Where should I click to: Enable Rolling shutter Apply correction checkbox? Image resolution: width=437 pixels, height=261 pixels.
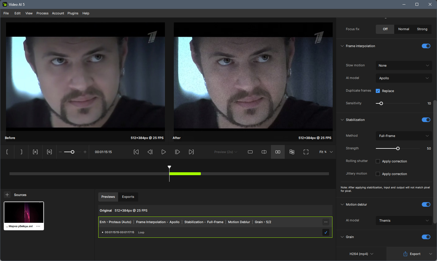pos(378,161)
